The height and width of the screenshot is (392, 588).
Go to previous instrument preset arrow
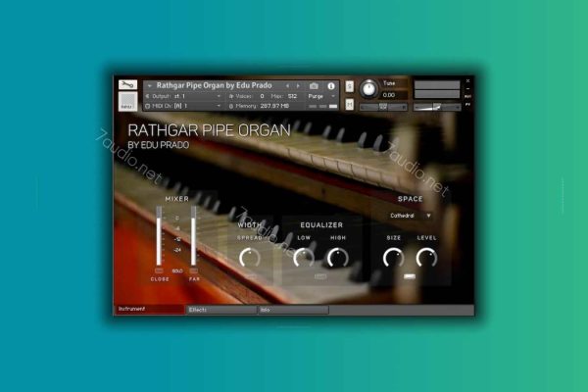click(x=287, y=86)
